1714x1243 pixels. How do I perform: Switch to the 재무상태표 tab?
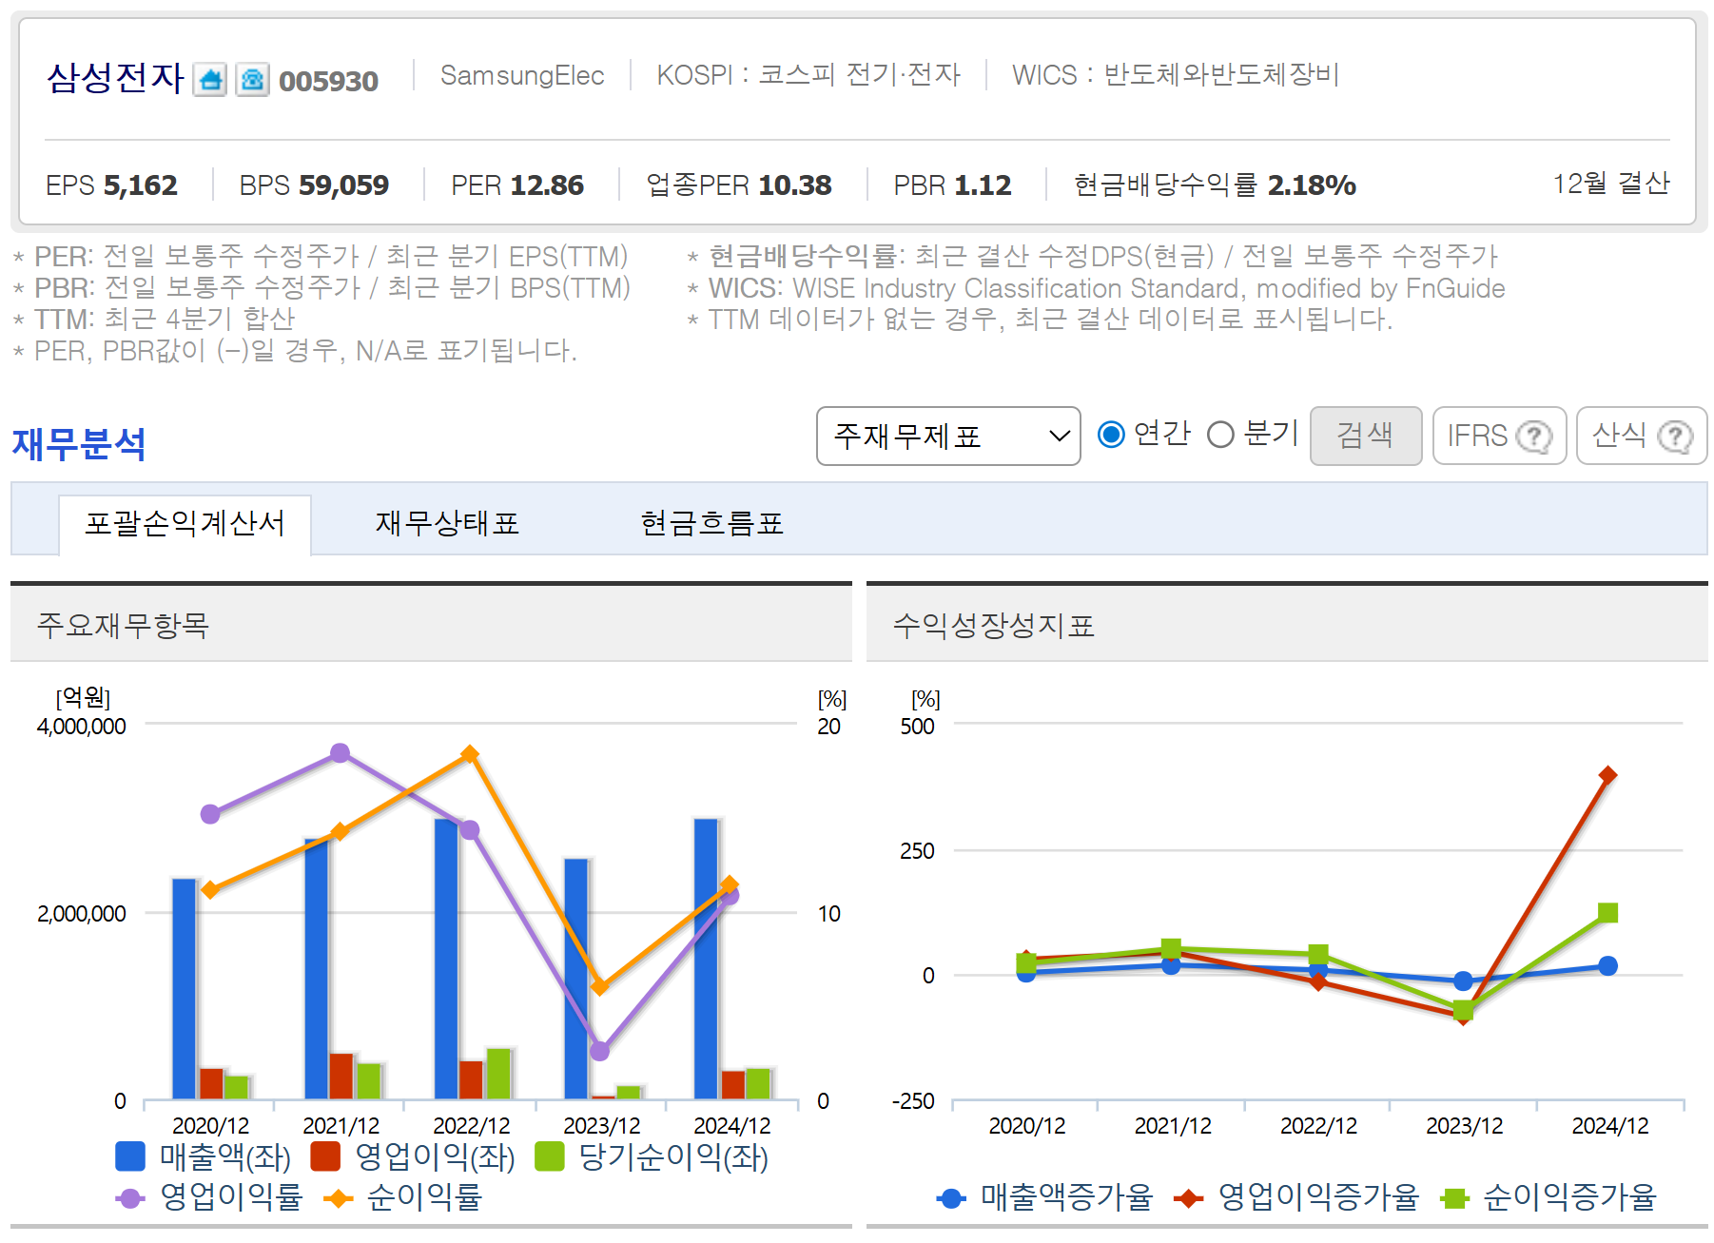pos(447,524)
